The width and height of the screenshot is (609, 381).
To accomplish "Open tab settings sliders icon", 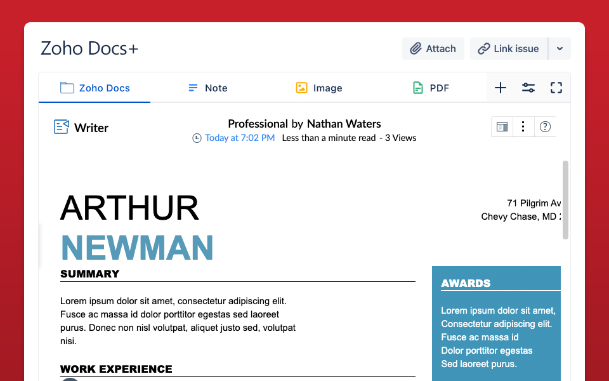I will coord(528,88).
